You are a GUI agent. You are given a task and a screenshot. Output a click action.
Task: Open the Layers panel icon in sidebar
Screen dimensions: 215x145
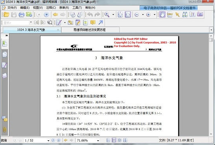5,76
